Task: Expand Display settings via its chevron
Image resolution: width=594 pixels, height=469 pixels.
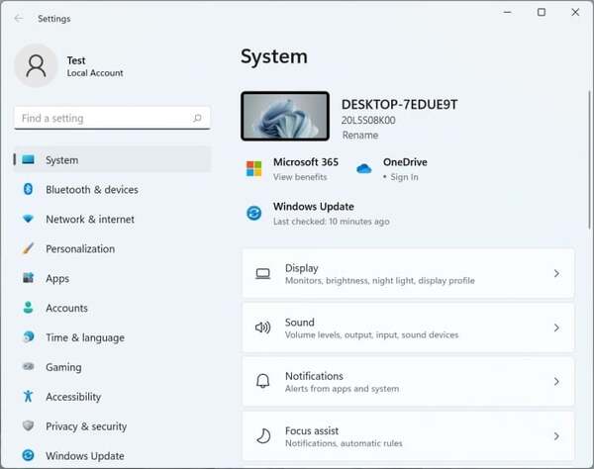Action: pyautogui.click(x=556, y=274)
